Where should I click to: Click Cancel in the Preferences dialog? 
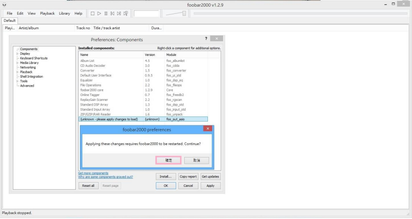click(x=188, y=185)
